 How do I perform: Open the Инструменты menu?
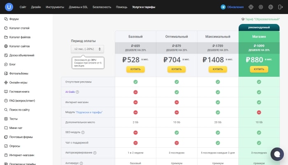pyautogui.click(x=55, y=7)
